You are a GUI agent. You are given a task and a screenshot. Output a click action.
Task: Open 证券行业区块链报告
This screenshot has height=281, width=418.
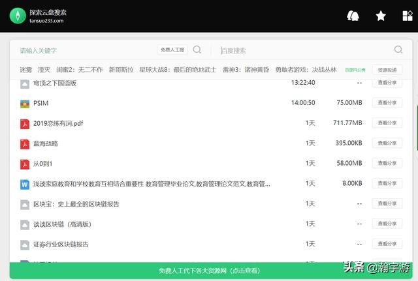coord(61,244)
